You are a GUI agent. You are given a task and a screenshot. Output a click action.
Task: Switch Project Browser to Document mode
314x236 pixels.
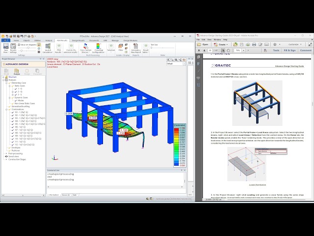click(x=37, y=72)
